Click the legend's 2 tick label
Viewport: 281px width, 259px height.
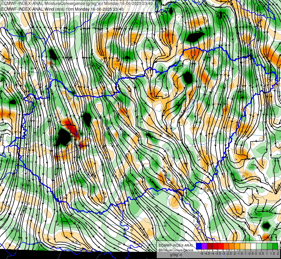tap(278, 254)
